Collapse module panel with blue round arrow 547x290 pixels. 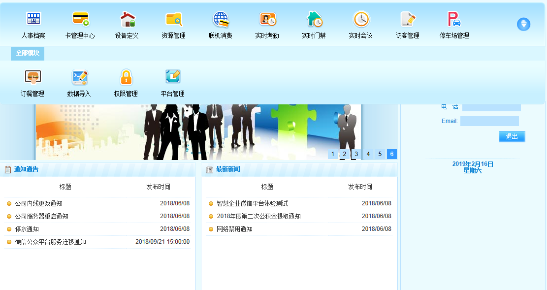(x=523, y=24)
